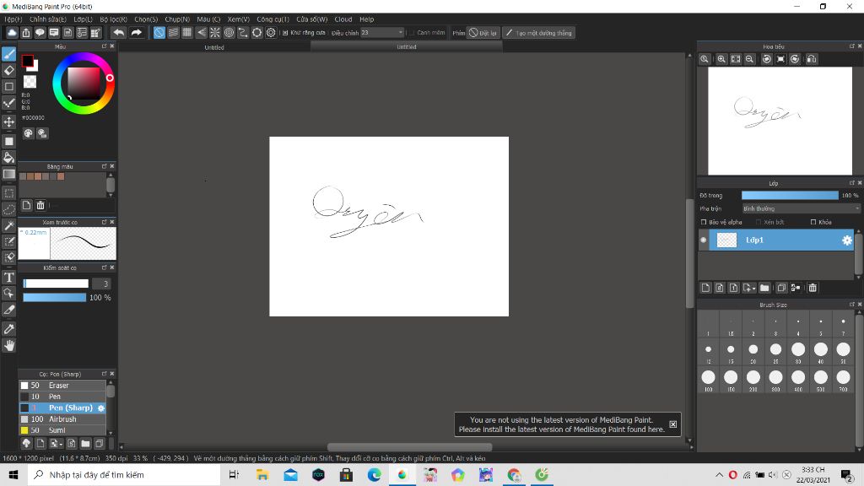The image size is (864, 486).
Task: Toggle Khử răng cưa checkbox
Action: (285, 33)
